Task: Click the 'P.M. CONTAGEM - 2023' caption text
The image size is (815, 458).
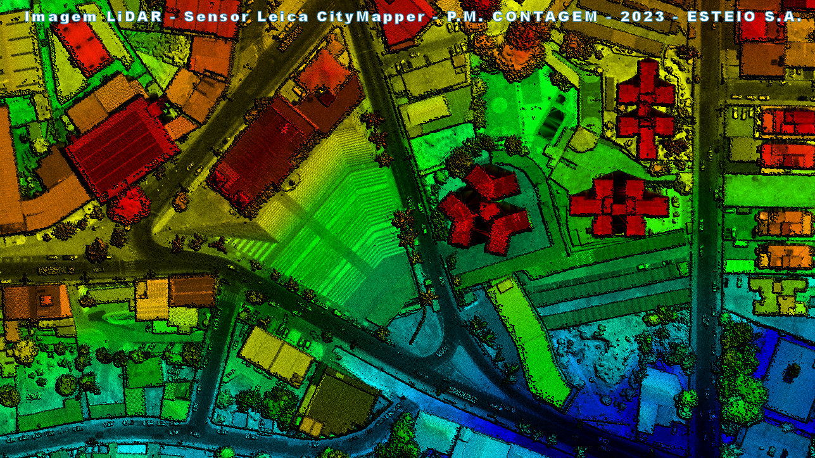Action: [555, 17]
